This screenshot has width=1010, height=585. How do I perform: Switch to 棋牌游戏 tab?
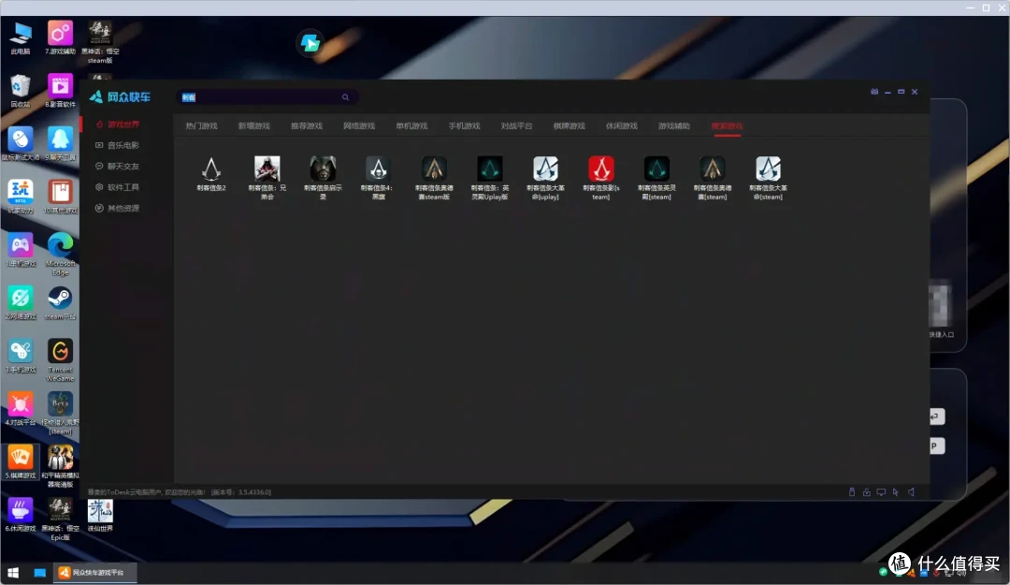pos(570,125)
